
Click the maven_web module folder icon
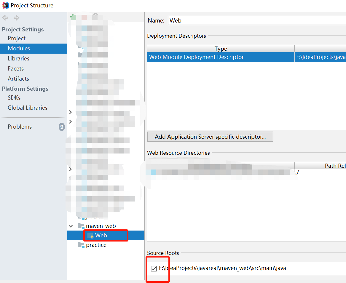81,226
